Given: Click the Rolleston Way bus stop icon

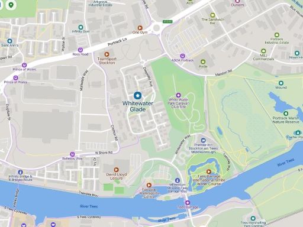Looking at the screenshot, I should pos(72,154).
